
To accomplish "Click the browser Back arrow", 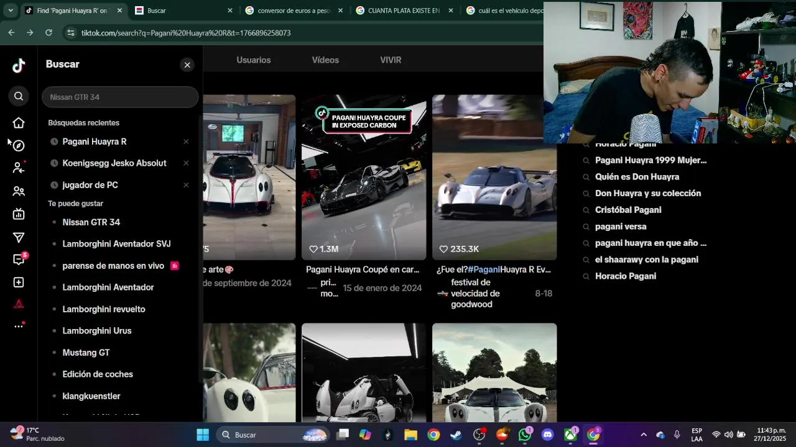I will tap(11, 32).
